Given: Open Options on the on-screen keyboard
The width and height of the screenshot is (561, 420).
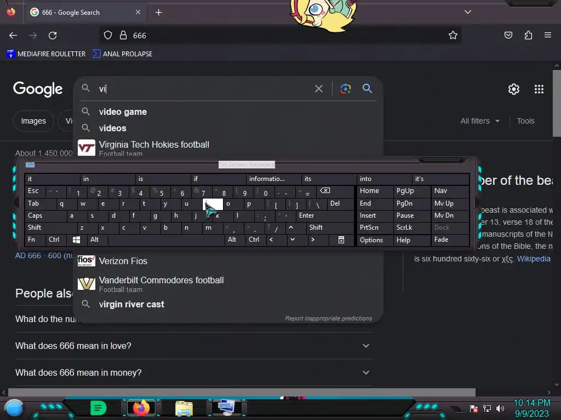Looking at the screenshot, I should coord(375,240).
